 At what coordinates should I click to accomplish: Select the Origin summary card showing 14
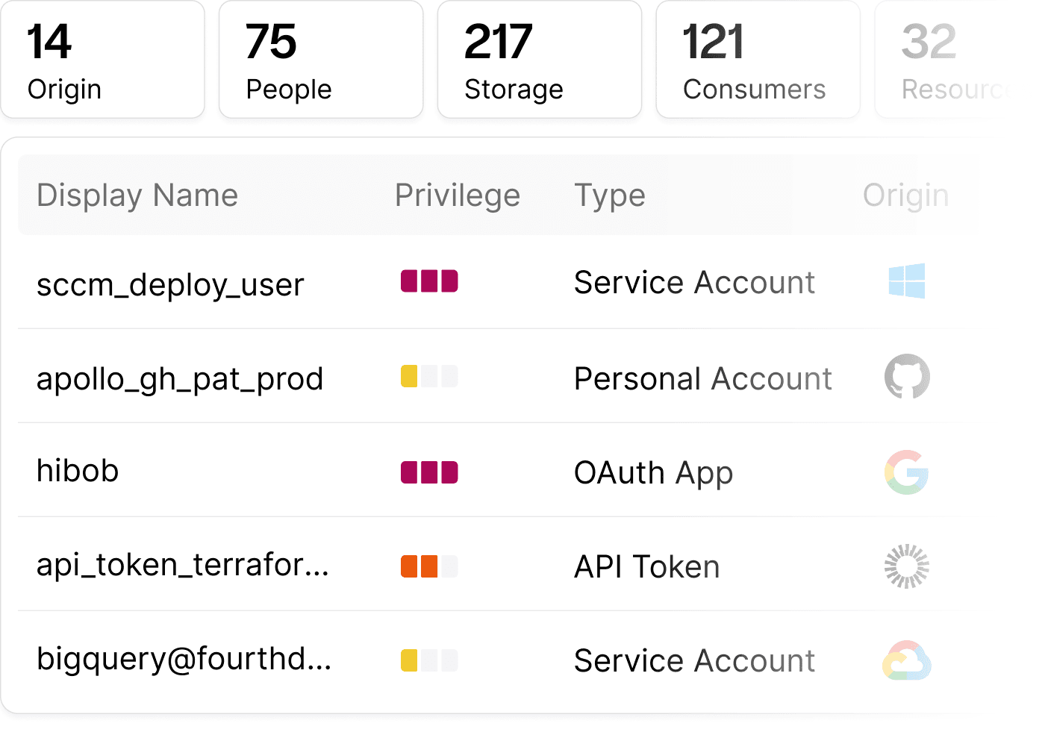click(x=103, y=60)
